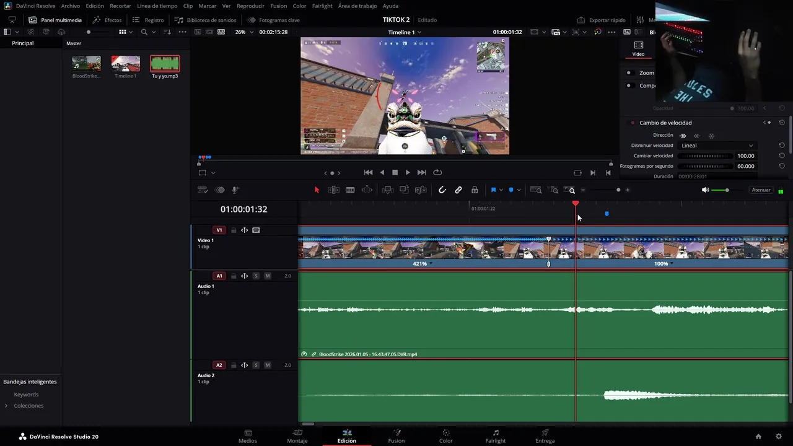Adjust the Cambiar velocidad slider

pyautogui.click(x=705, y=156)
